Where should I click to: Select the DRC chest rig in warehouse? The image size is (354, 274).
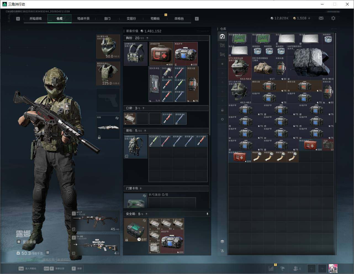(263, 68)
